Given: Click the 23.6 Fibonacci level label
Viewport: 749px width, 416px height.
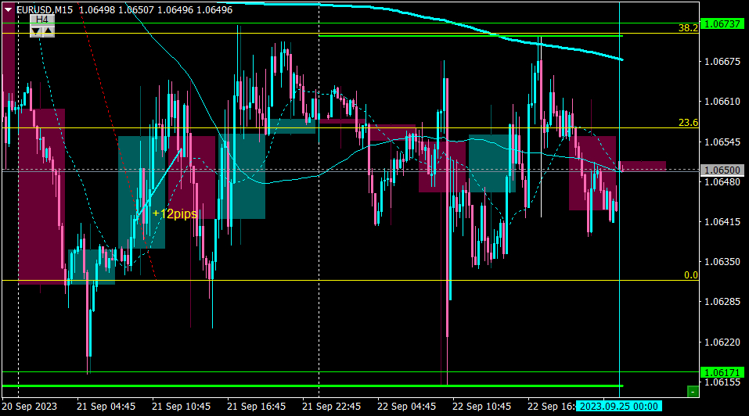Looking at the screenshot, I should (688, 123).
